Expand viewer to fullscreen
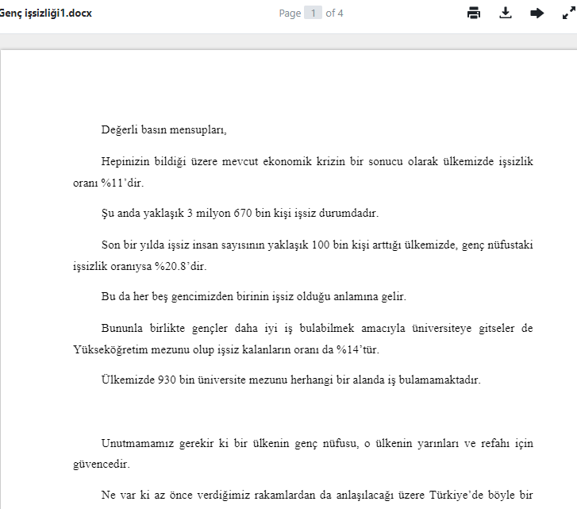577x509 pixels. click(x=569, y=13)
